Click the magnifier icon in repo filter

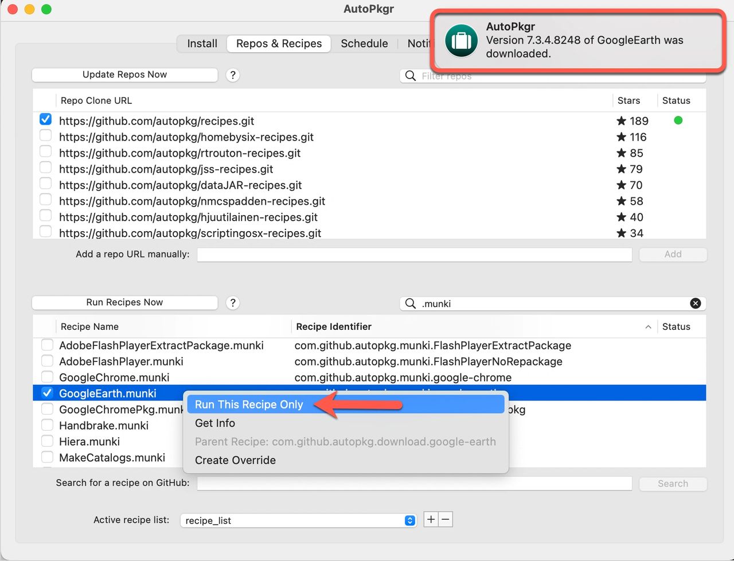(411, 76)
